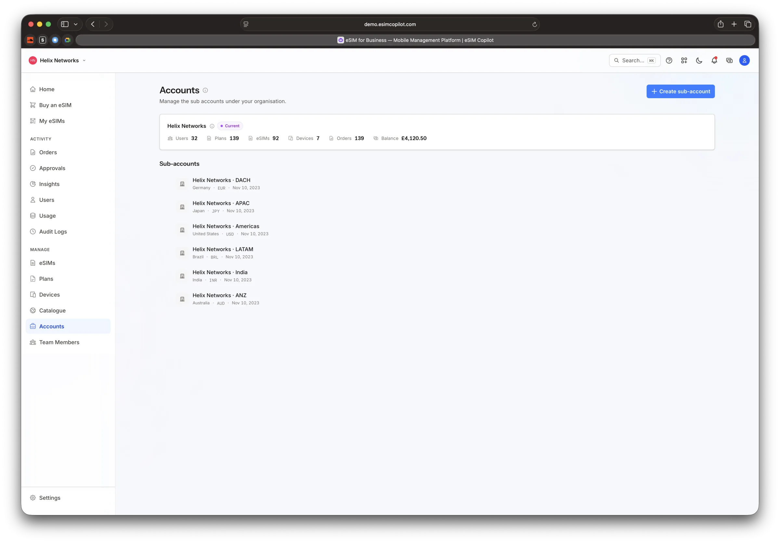The width and height of the screenshot is (780, 543).
Task: Open Helix Networks · LATAM sub-account
Action: pos(223,249)
